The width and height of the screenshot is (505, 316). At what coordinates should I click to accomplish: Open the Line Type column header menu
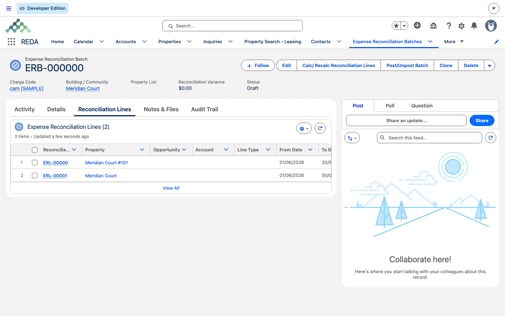268,150
